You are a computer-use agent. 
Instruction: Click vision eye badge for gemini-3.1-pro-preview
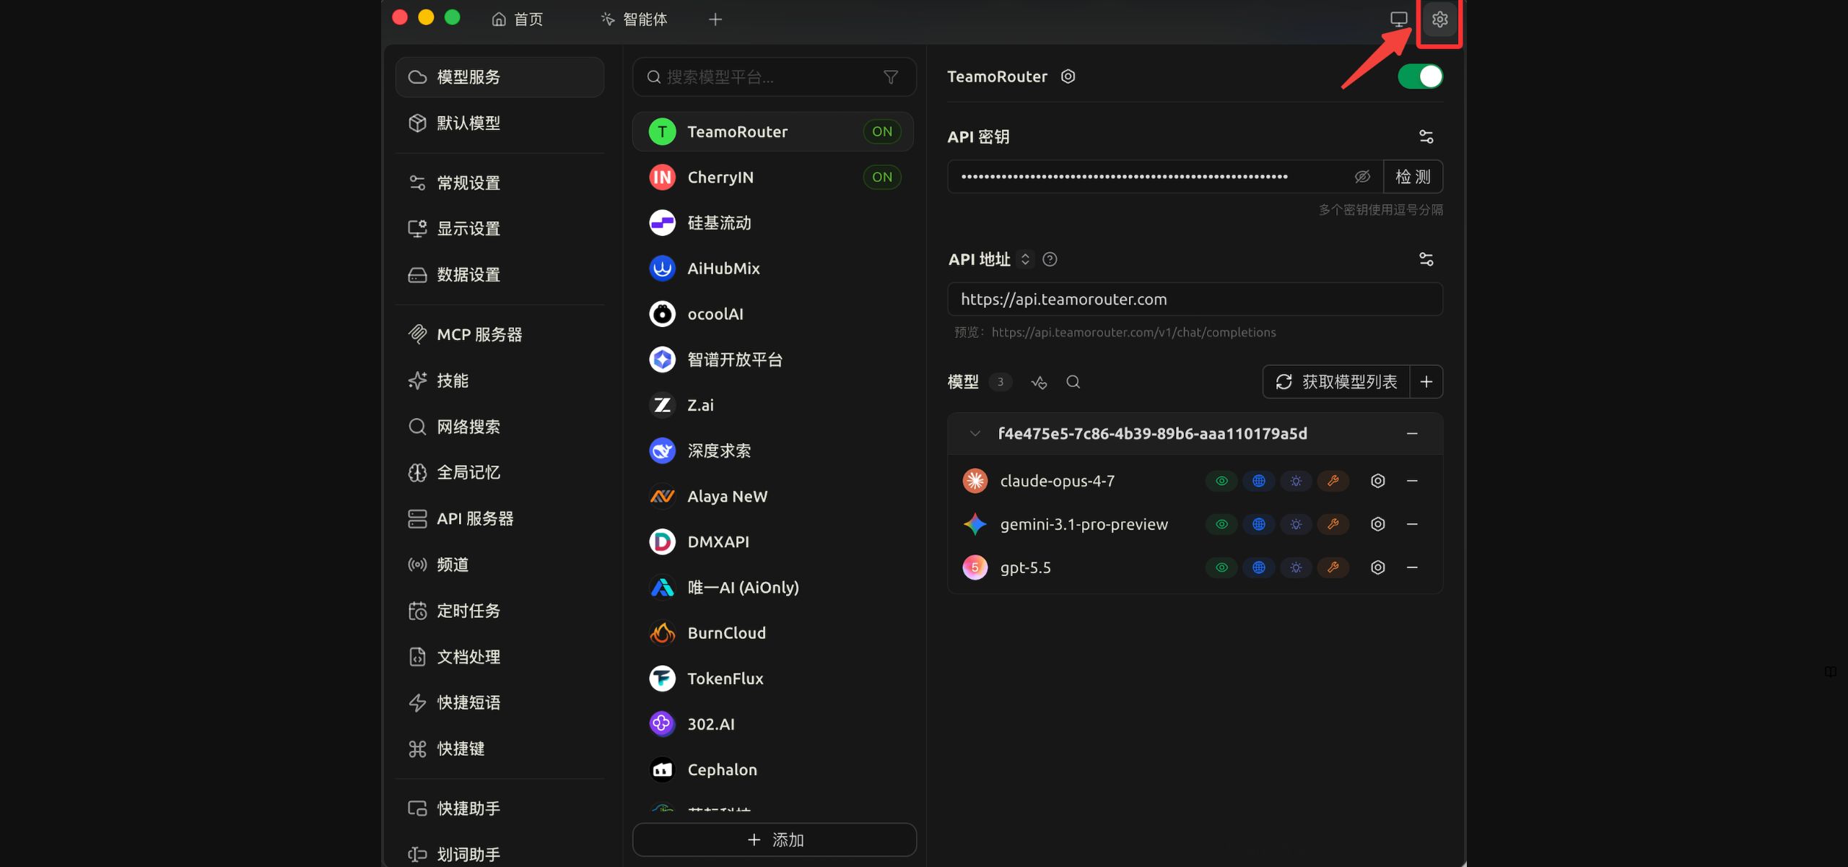pos(1221,524)
